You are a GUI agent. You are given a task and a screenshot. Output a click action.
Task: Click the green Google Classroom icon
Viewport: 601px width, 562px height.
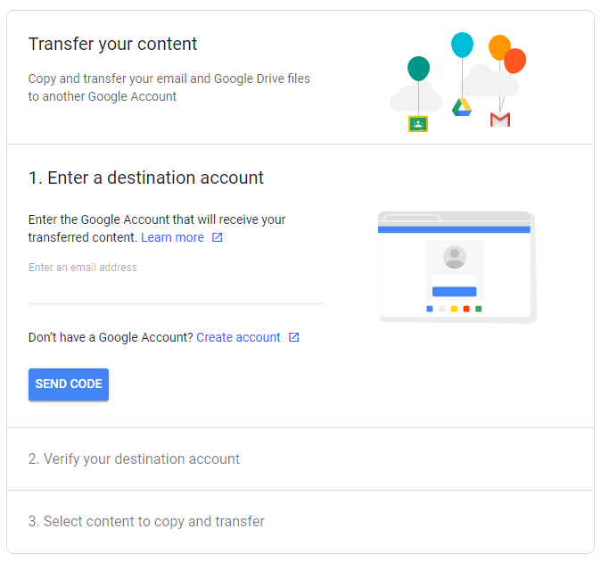[x=418, y=124]
